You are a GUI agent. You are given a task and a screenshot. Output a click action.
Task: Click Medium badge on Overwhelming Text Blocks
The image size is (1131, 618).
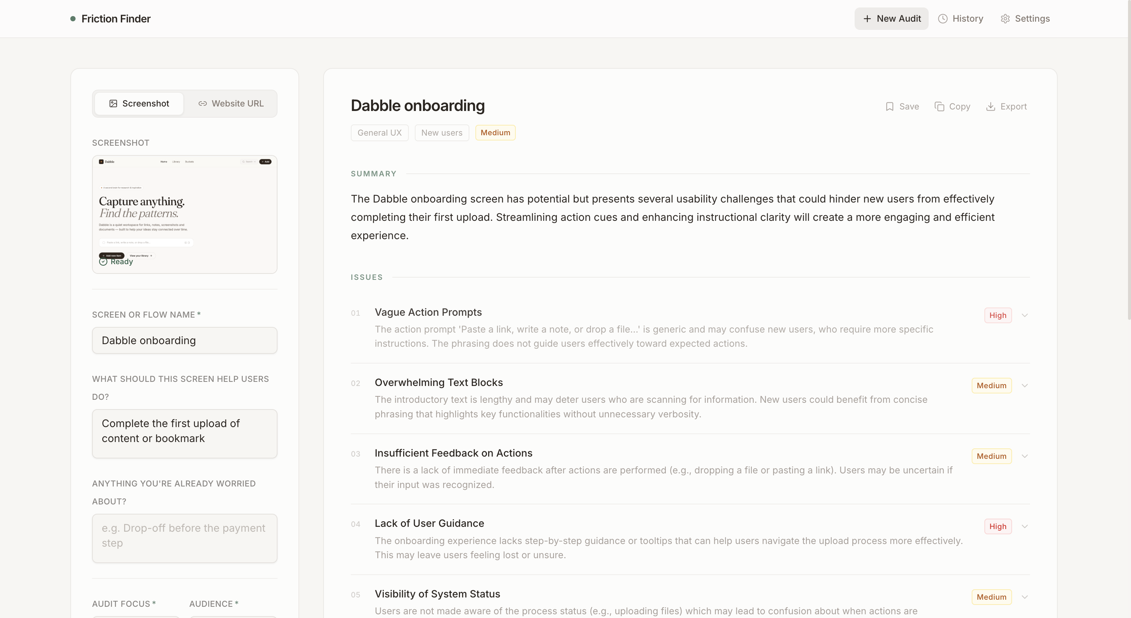click(991, 386)
